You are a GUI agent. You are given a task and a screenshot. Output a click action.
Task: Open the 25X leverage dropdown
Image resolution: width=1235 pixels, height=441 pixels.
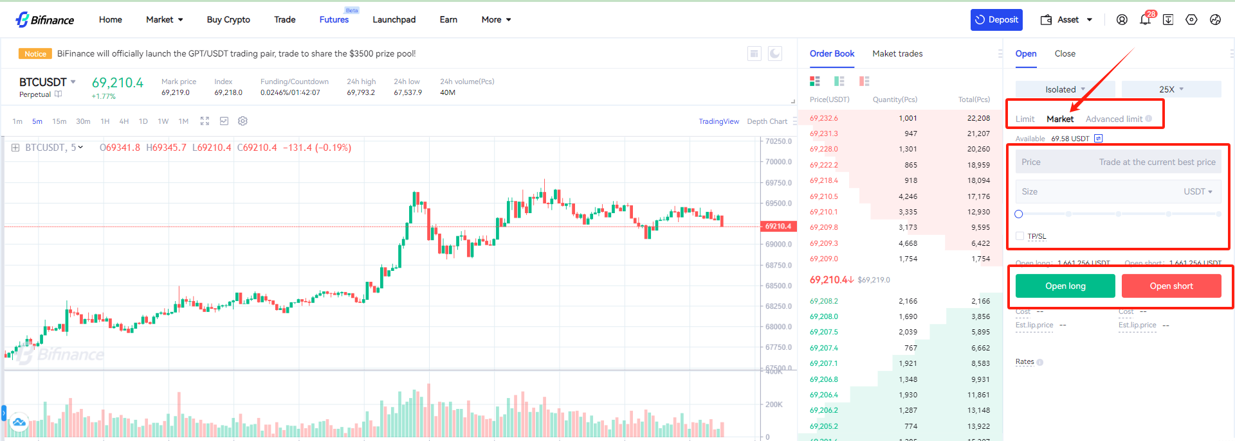1171,89
